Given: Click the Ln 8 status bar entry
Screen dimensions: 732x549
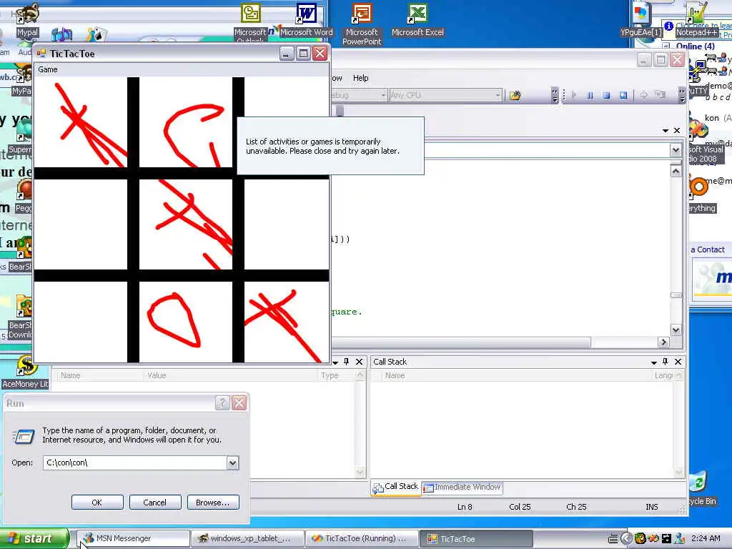Looking at the screenshot, I should [465, 507].
